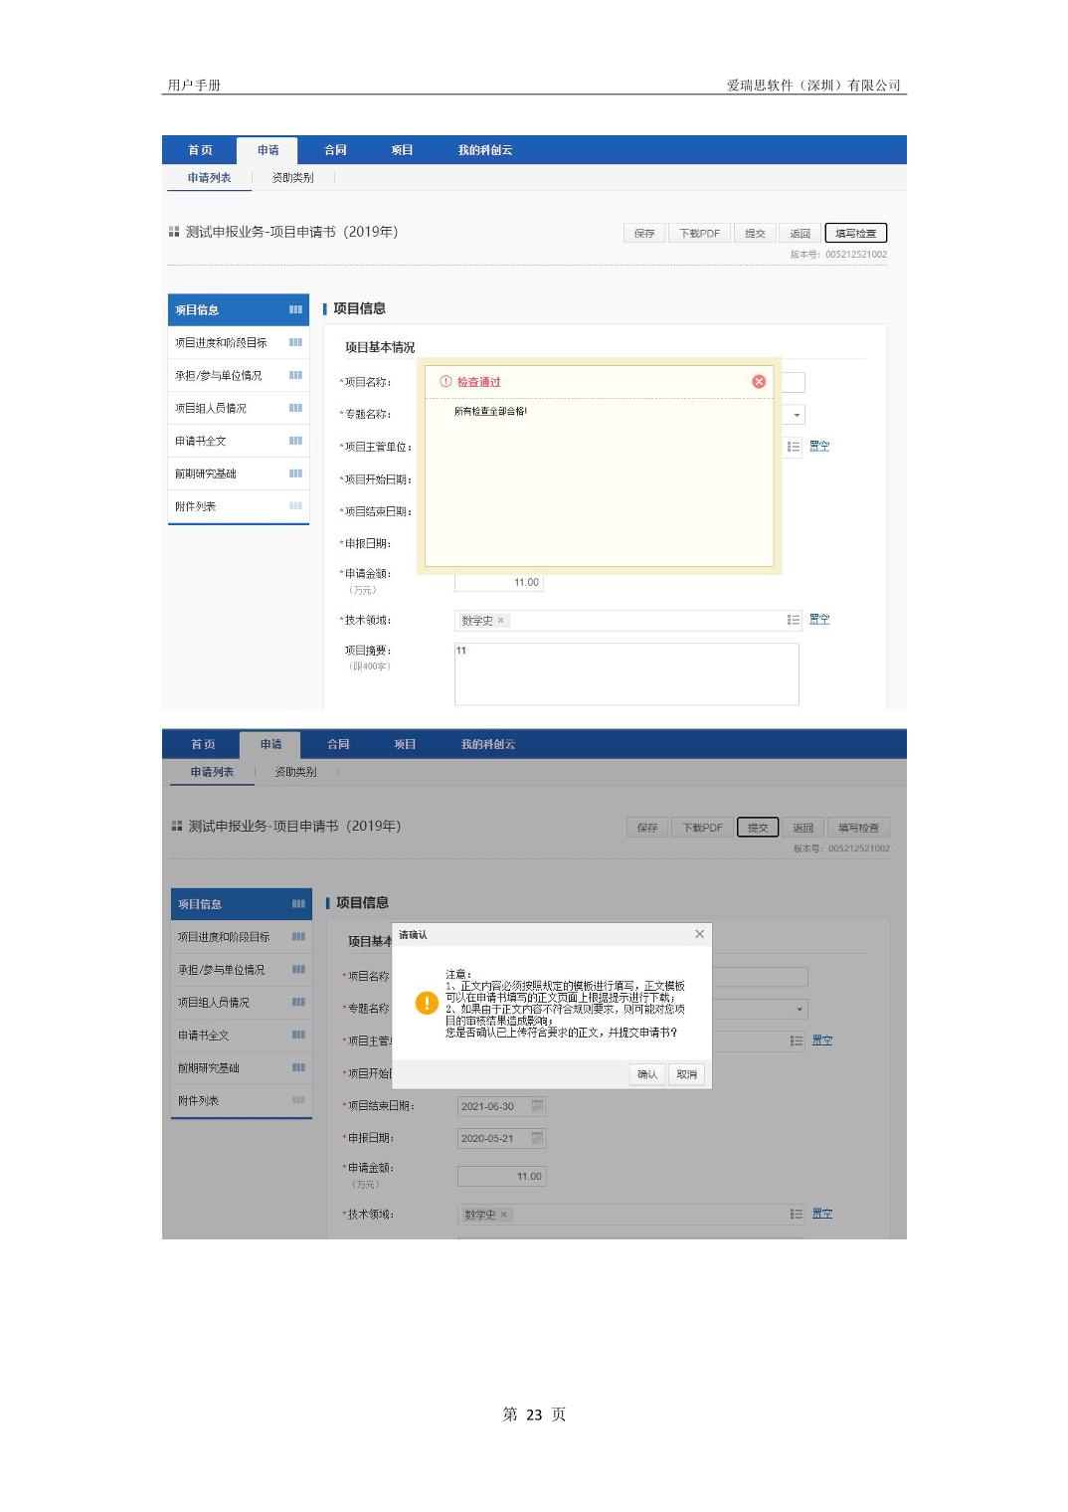The height and width of the screenshot is (1512, 1068).
Task: Open 资助类别 sub-tab in upper screenshot
Action: (x=292, y=178)
